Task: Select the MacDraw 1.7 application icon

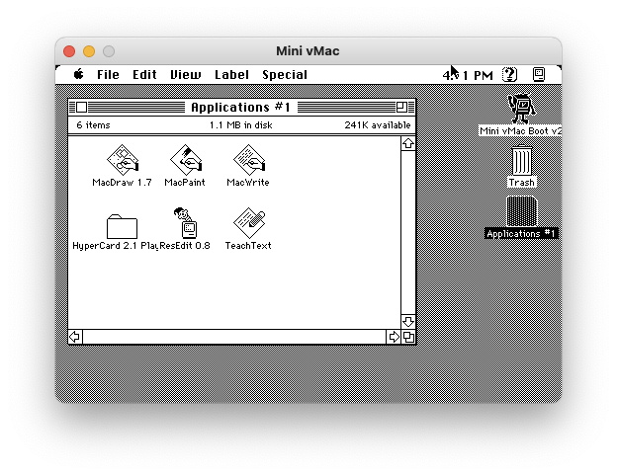Action: [123, 160]
